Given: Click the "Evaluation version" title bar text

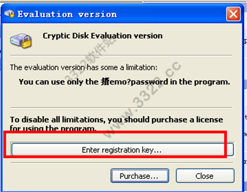Looking at the screenshot, I should tap(67, 14).
